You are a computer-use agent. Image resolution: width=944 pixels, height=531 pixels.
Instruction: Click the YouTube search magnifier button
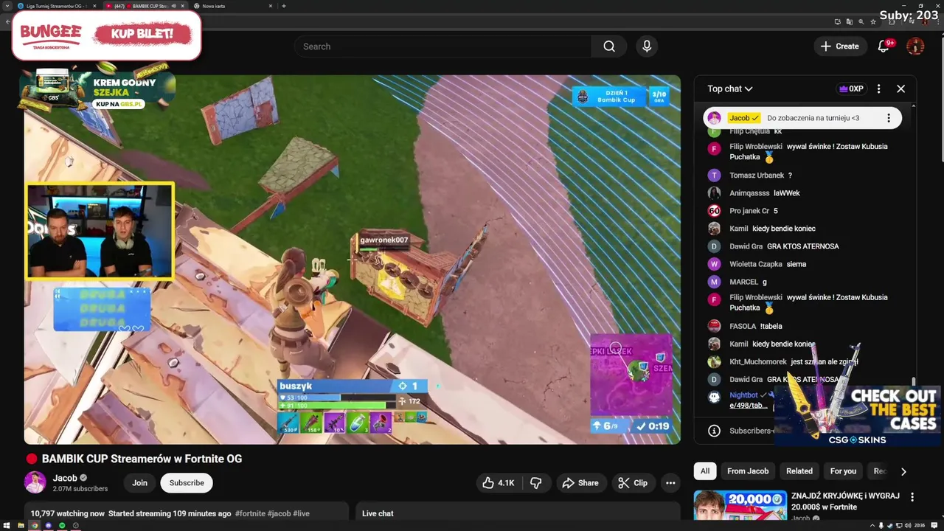pos(609,46)
